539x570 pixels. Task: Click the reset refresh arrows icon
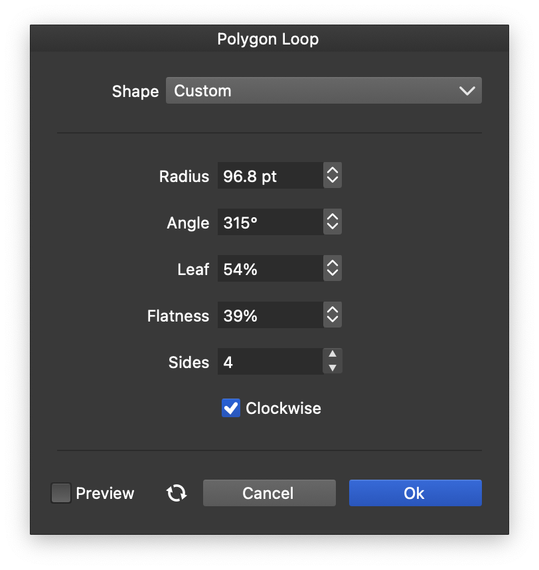(x=177, y=493)
